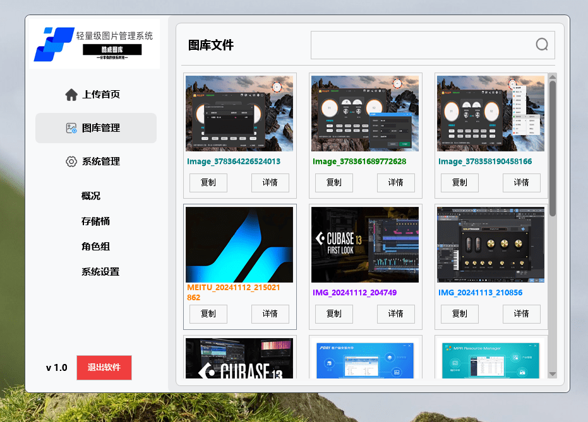Open the 概况 submenu entry
Viewport: 588px width, 422px height.
91,196
